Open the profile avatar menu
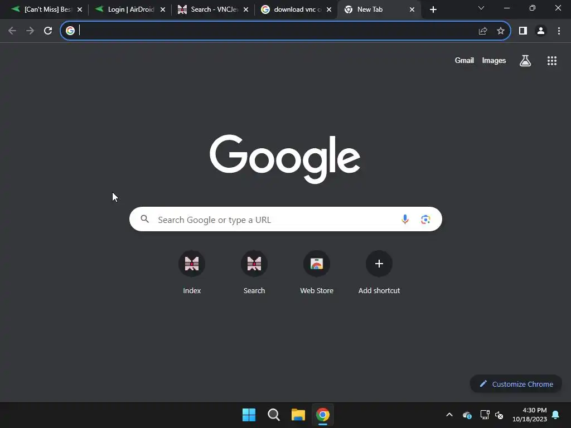 tap(541, 31)
